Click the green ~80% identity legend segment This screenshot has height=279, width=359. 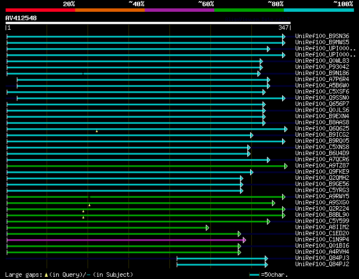pos(249,10)
